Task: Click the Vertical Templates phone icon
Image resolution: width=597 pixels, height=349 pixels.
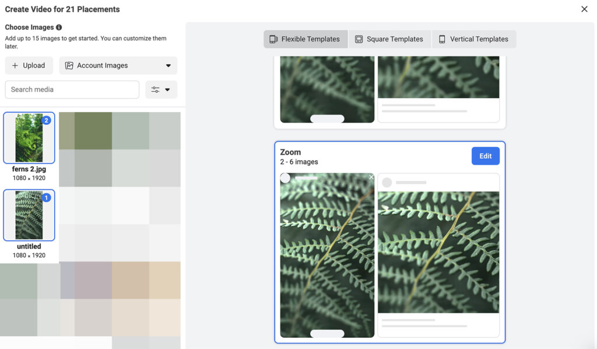Action: [x=442, y=39]
